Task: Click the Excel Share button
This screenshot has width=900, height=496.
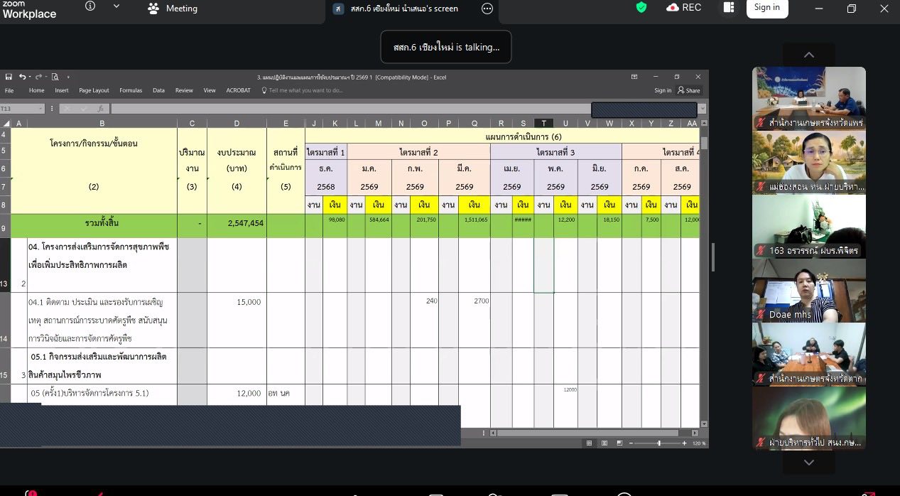Action: pyautogui.click(x=688, y=90)
